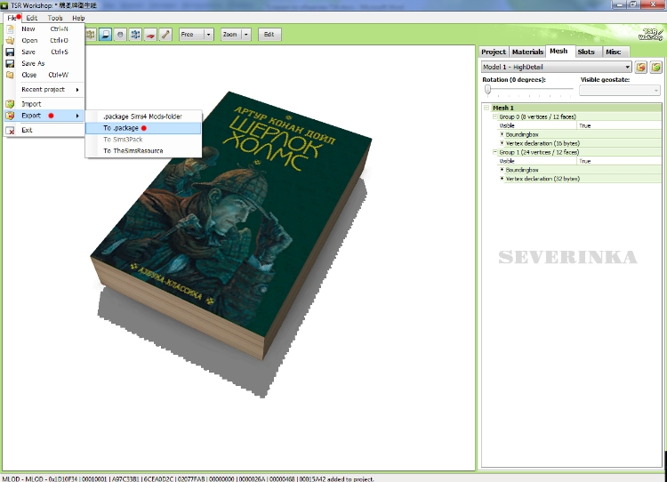Collapse the Mesh 1 tree node
Viewport: 667px width, 482px height.
[486, 108]
